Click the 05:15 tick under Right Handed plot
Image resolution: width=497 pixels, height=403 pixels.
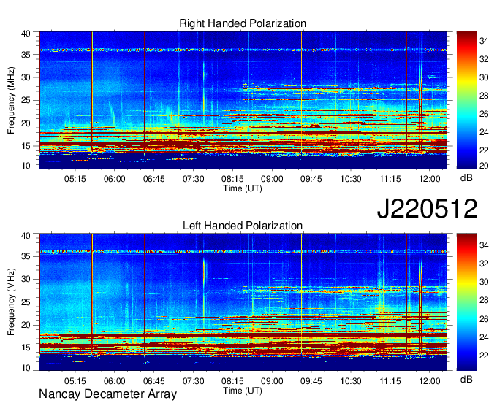(x=75, y=179)
